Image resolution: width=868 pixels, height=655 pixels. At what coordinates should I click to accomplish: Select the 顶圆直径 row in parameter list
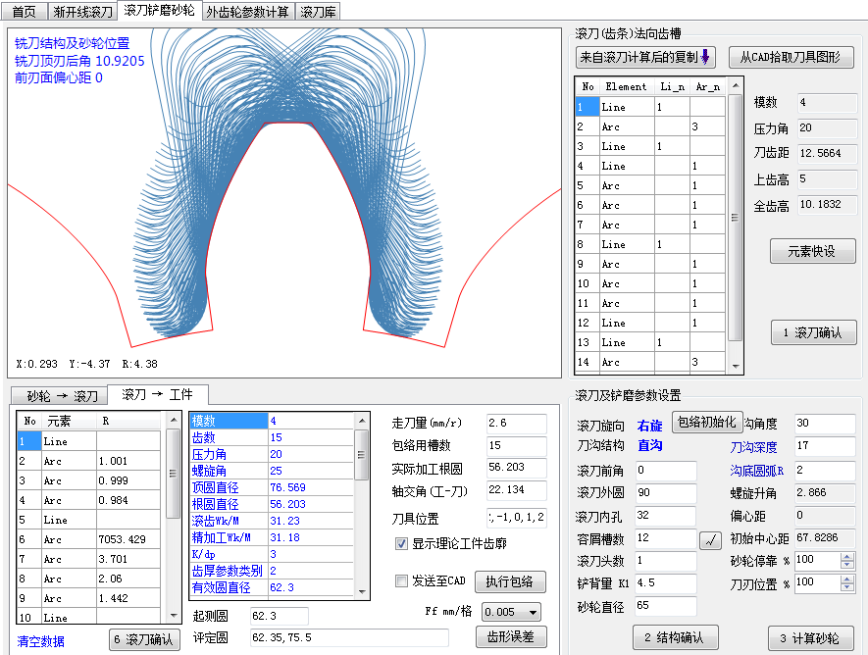click(272, 487)
